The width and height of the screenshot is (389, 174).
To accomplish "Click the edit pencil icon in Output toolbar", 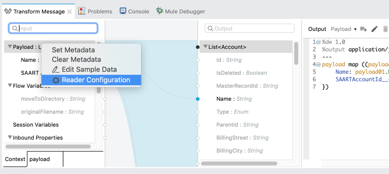I will click(374, 29).
